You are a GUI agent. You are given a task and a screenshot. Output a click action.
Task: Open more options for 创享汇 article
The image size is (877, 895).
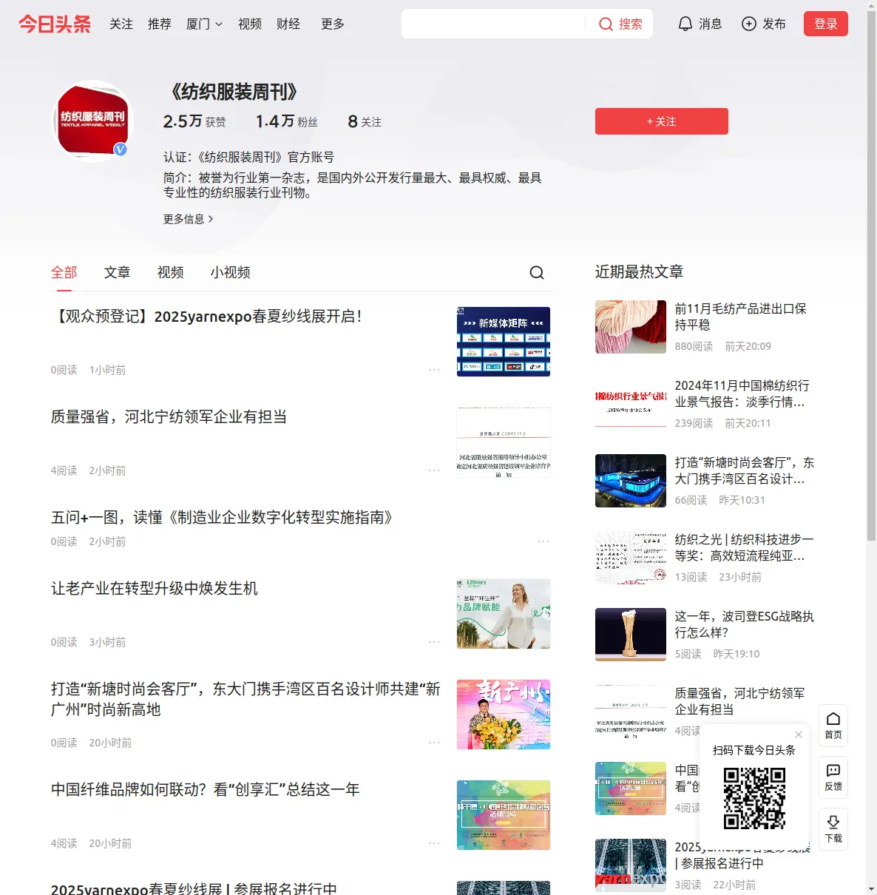(x=434, y=843)
